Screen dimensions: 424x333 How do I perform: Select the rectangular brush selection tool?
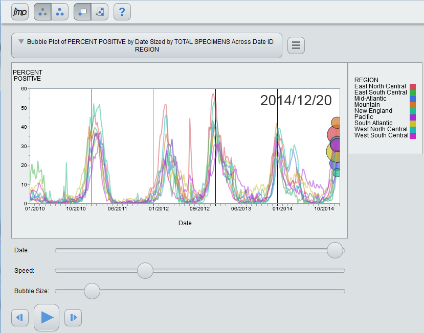point(100,11)
